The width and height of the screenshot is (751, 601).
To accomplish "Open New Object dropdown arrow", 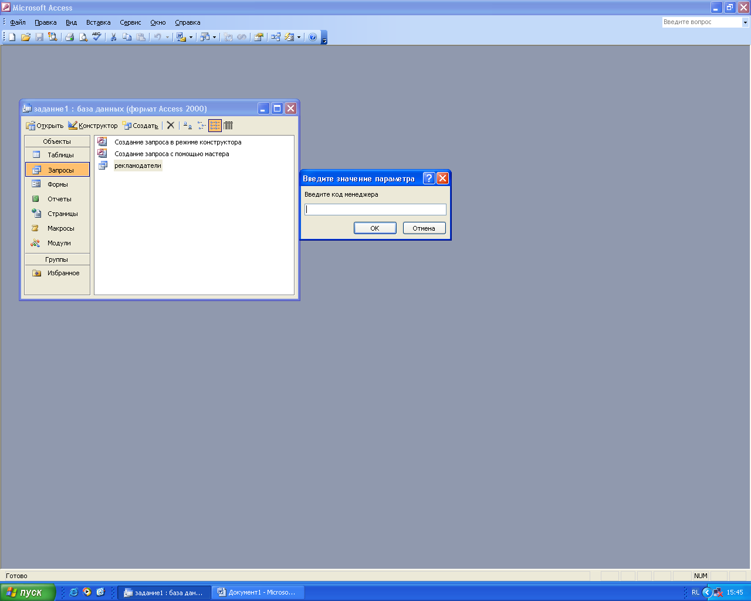I will coord(299,37).
